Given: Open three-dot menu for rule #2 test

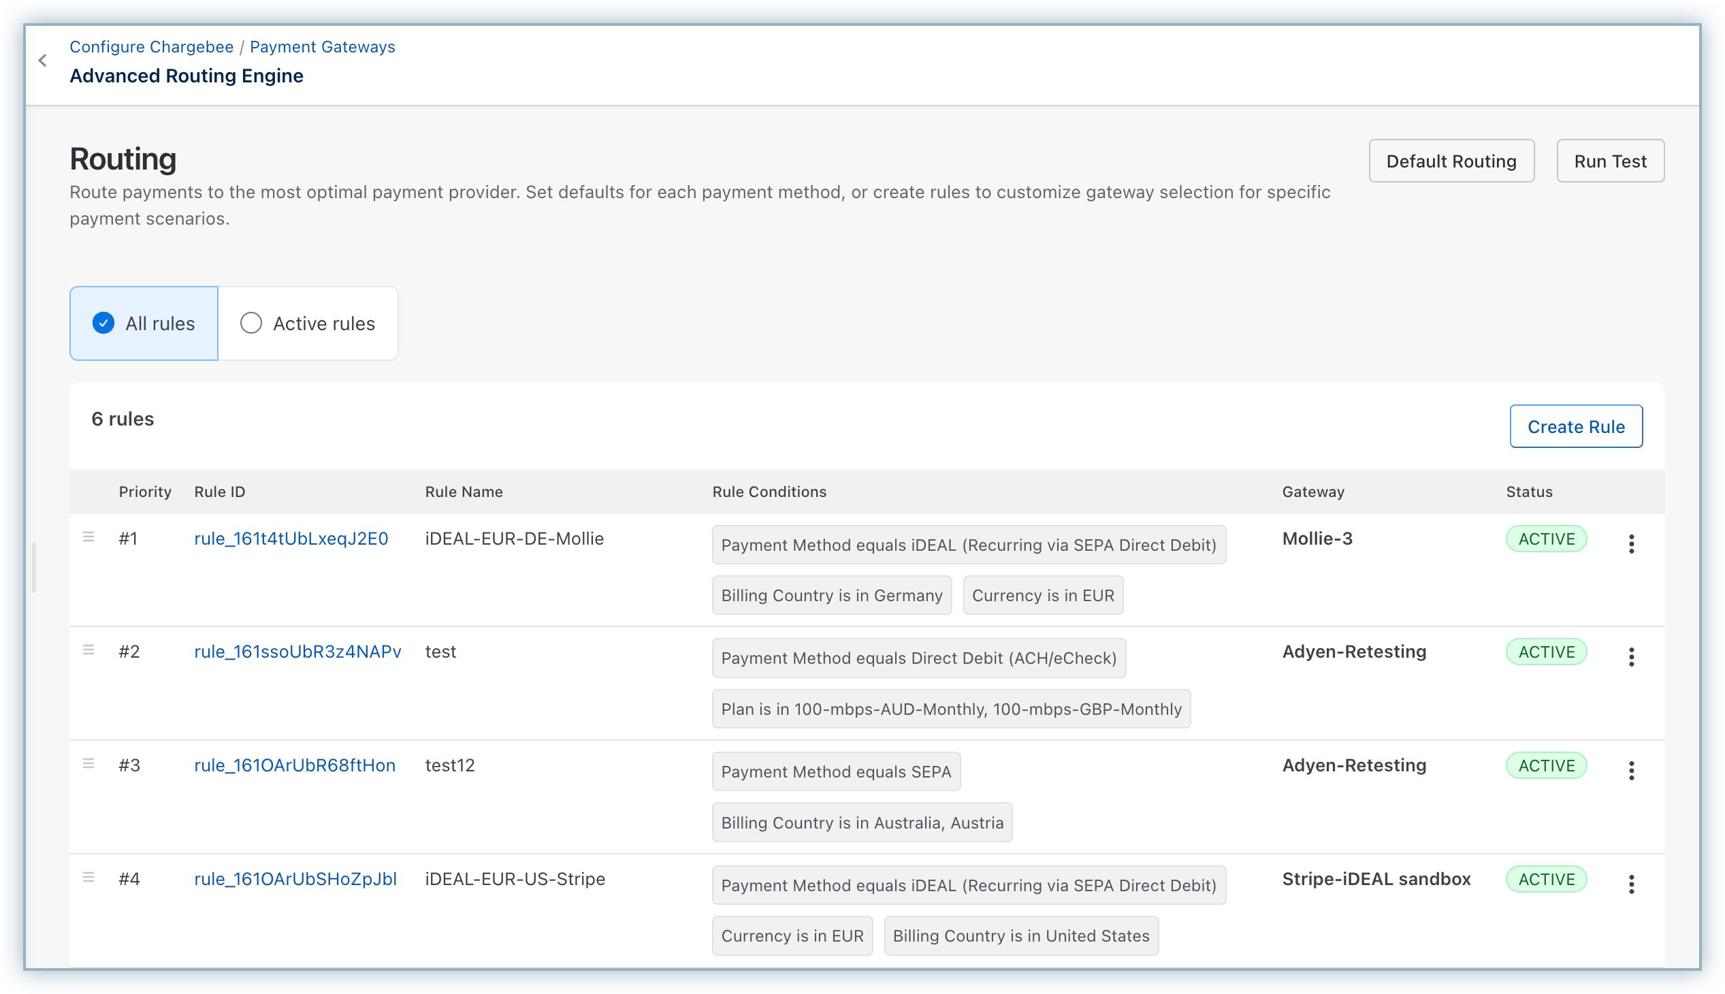Looking at the screenshot, I should pos(1631,657).
